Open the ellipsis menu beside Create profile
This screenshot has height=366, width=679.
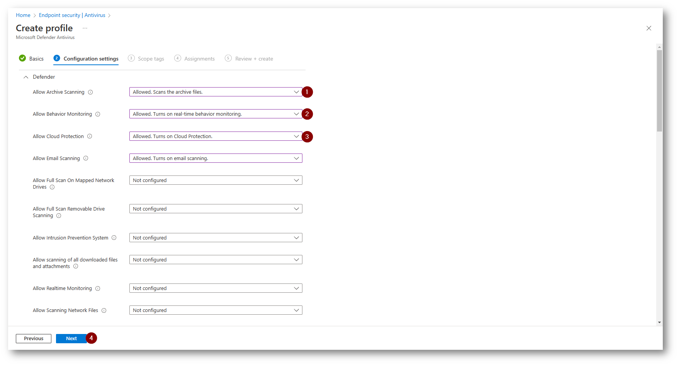coord(85,28)
